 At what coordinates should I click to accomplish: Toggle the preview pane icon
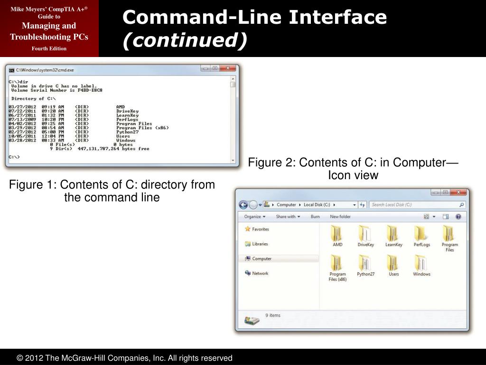446,217
